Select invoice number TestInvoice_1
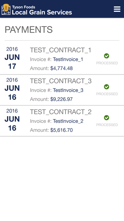This screenshot has height=221, width=124. click(x=68, y=59)
